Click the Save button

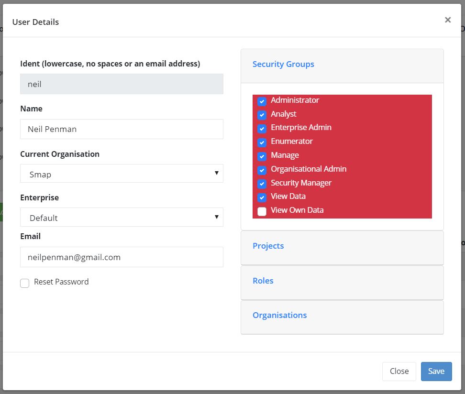(436, 371)
